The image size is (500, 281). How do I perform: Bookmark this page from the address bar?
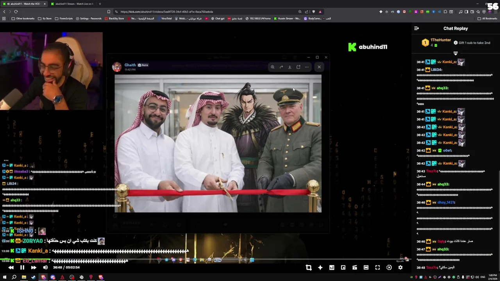point(109,12)
